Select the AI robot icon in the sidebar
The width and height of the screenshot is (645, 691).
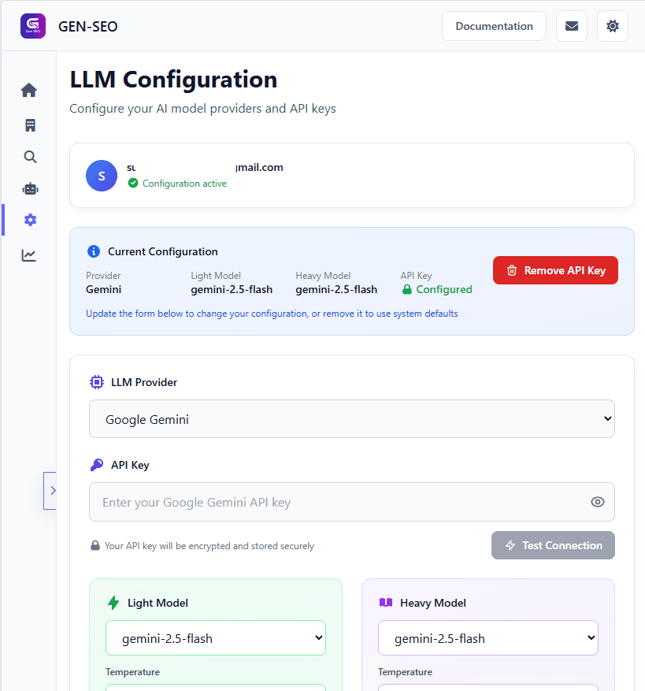click(x=29, y=188)
